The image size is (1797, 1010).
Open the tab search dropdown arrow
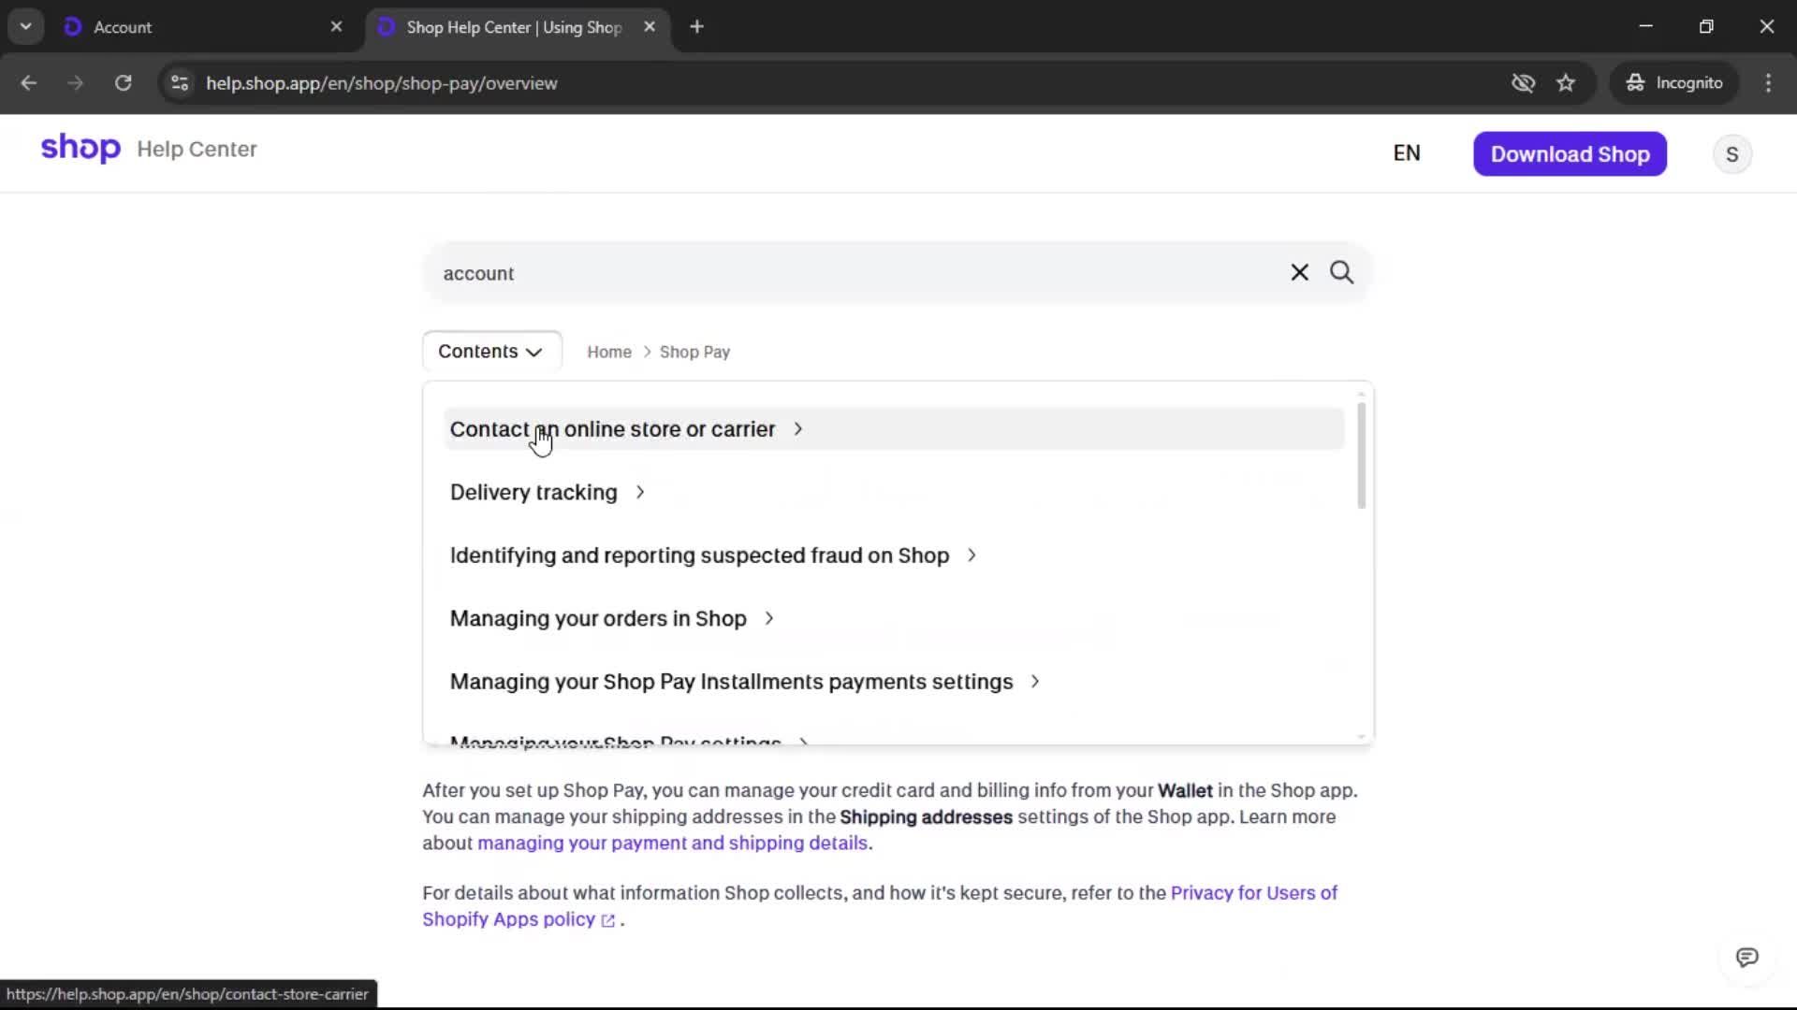click(25, 27)
